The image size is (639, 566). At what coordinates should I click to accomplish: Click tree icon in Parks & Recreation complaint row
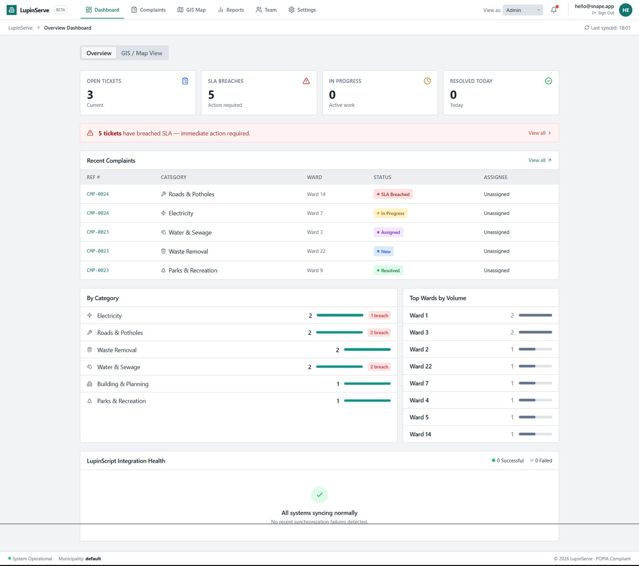point(163,270)
